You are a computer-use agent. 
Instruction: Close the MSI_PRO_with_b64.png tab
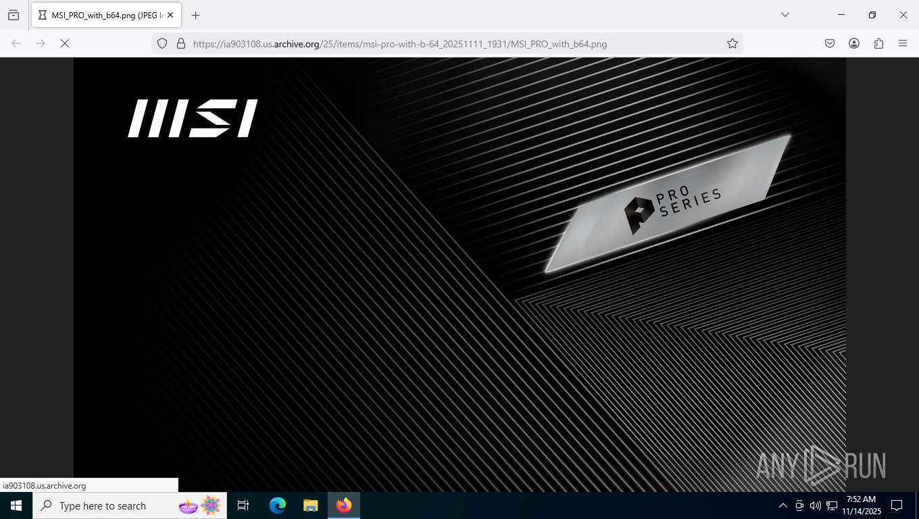click(170, 15)
